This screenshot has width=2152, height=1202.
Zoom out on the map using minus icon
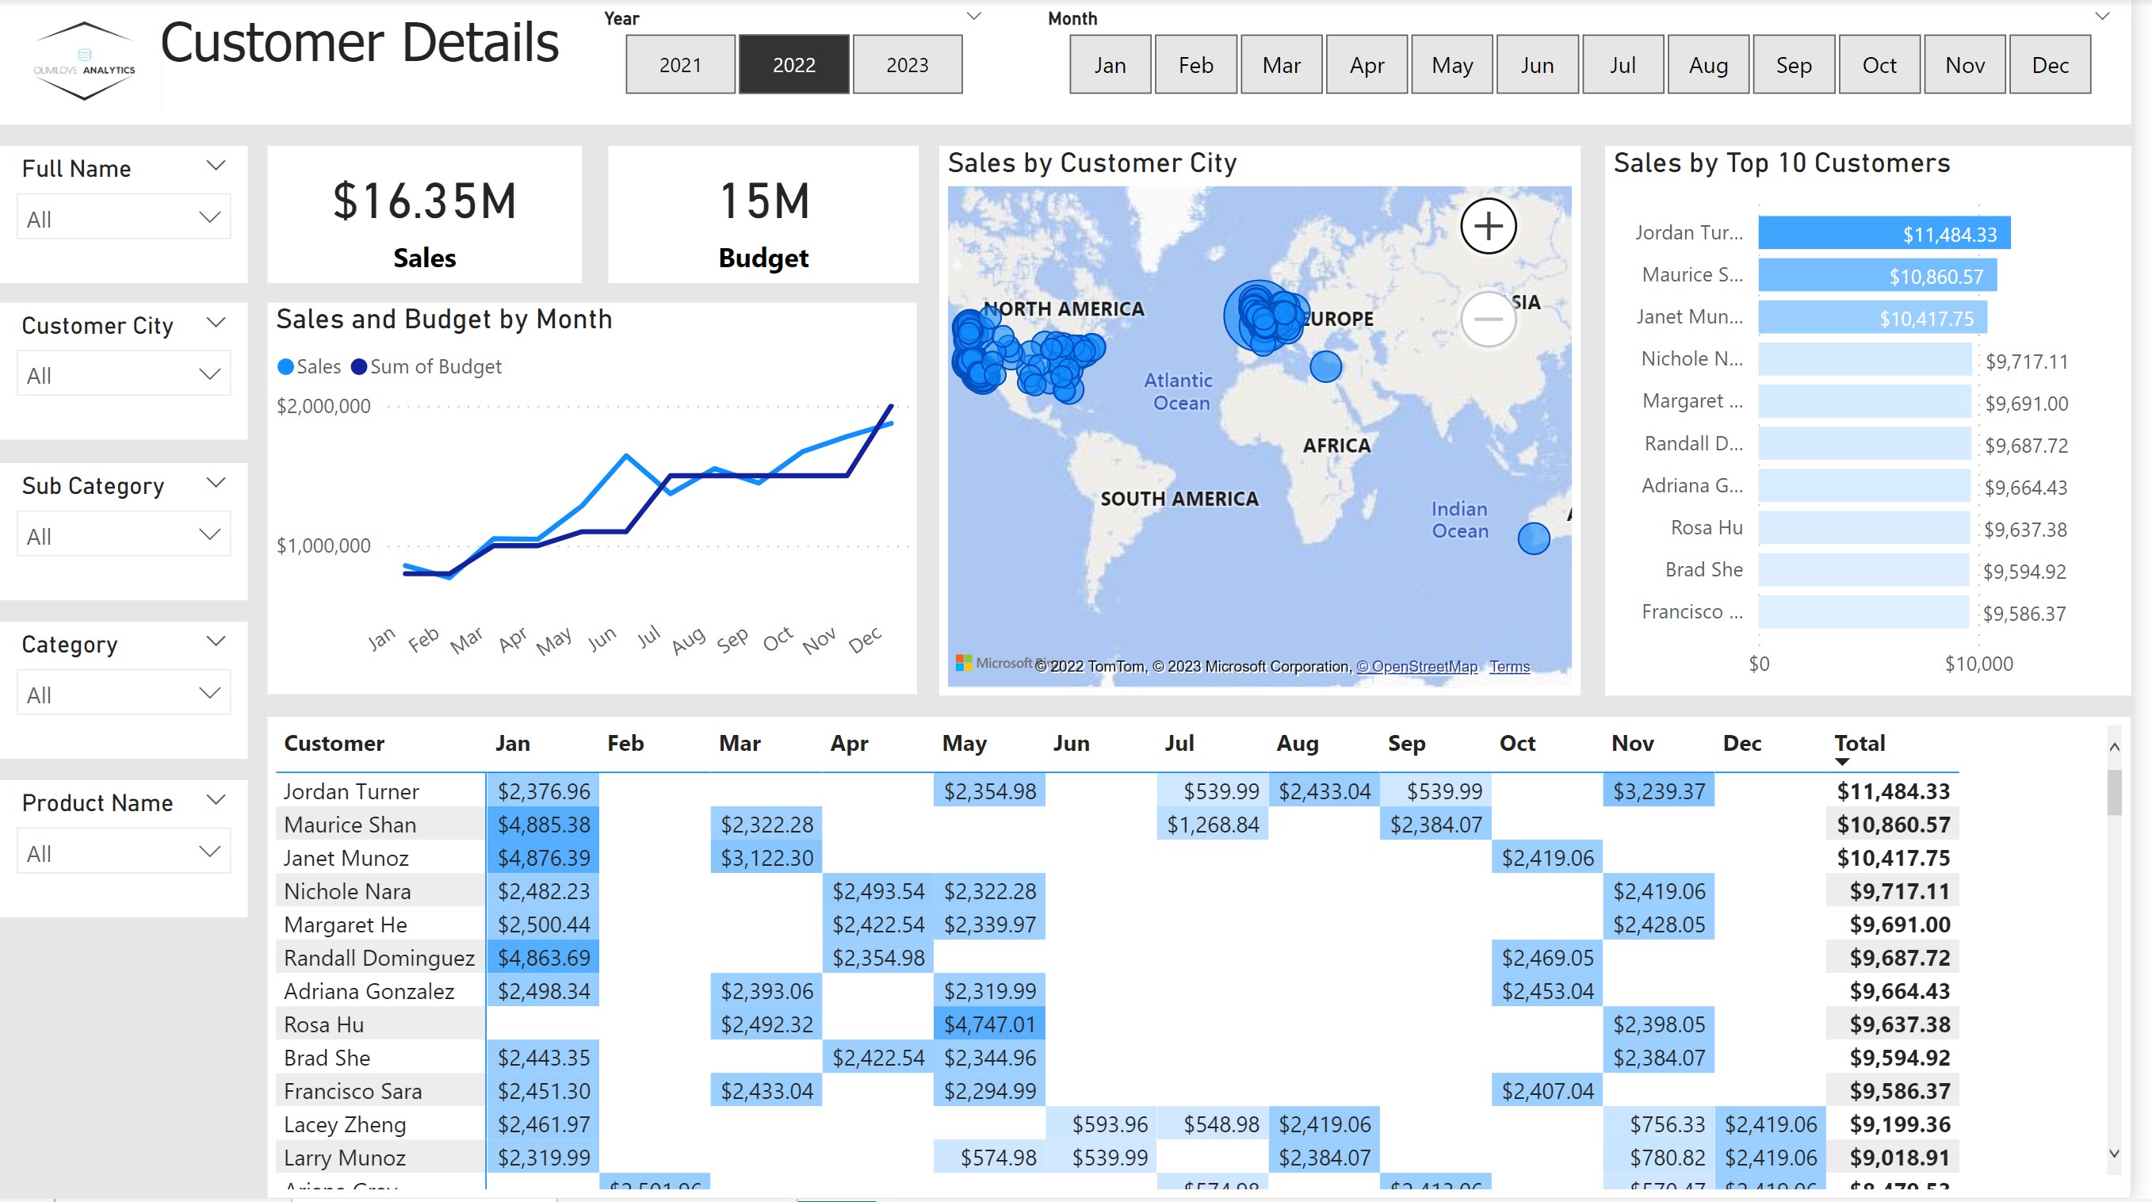pos(1488,319)
